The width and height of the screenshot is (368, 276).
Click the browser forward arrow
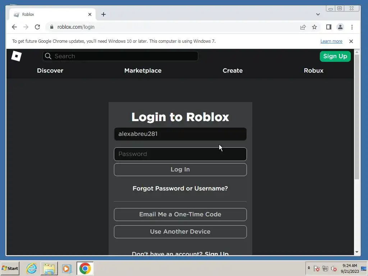pos(26,27)
